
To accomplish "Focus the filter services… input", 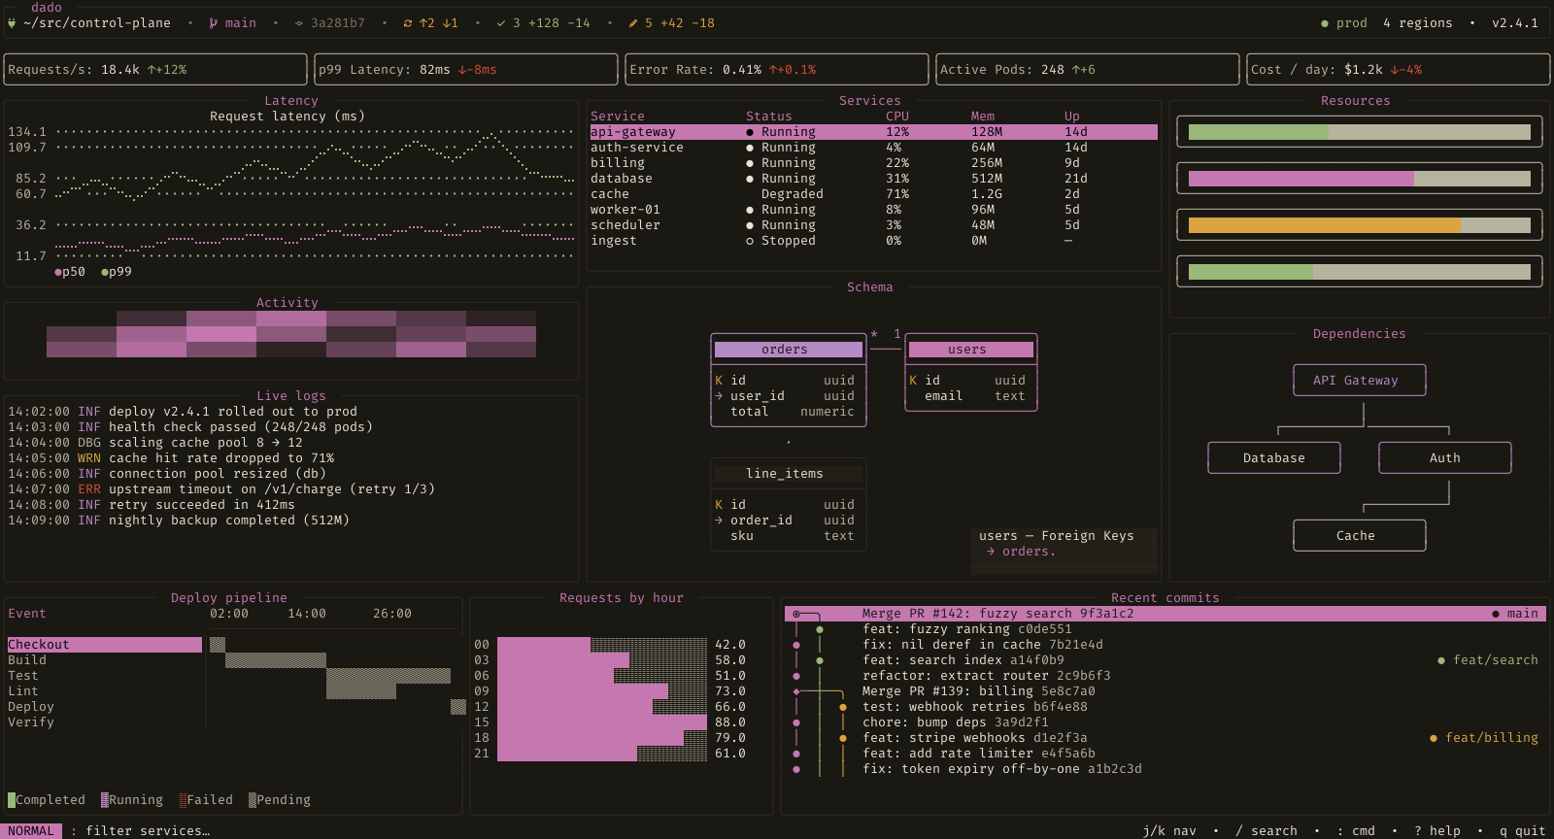I will 148,831.
